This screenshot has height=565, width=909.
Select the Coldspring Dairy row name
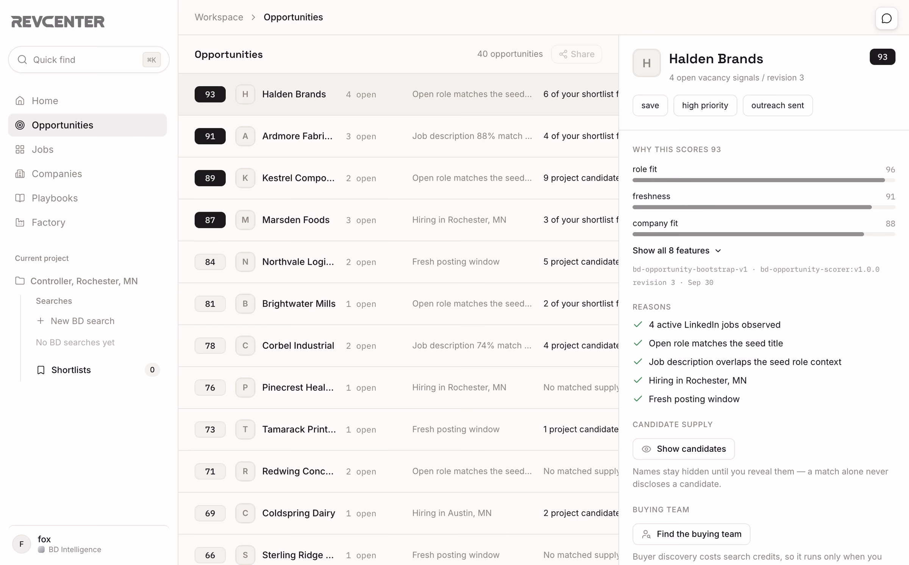(298, 513)
